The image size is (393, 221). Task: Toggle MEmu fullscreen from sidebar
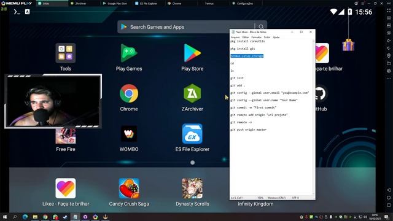point(389,10)
